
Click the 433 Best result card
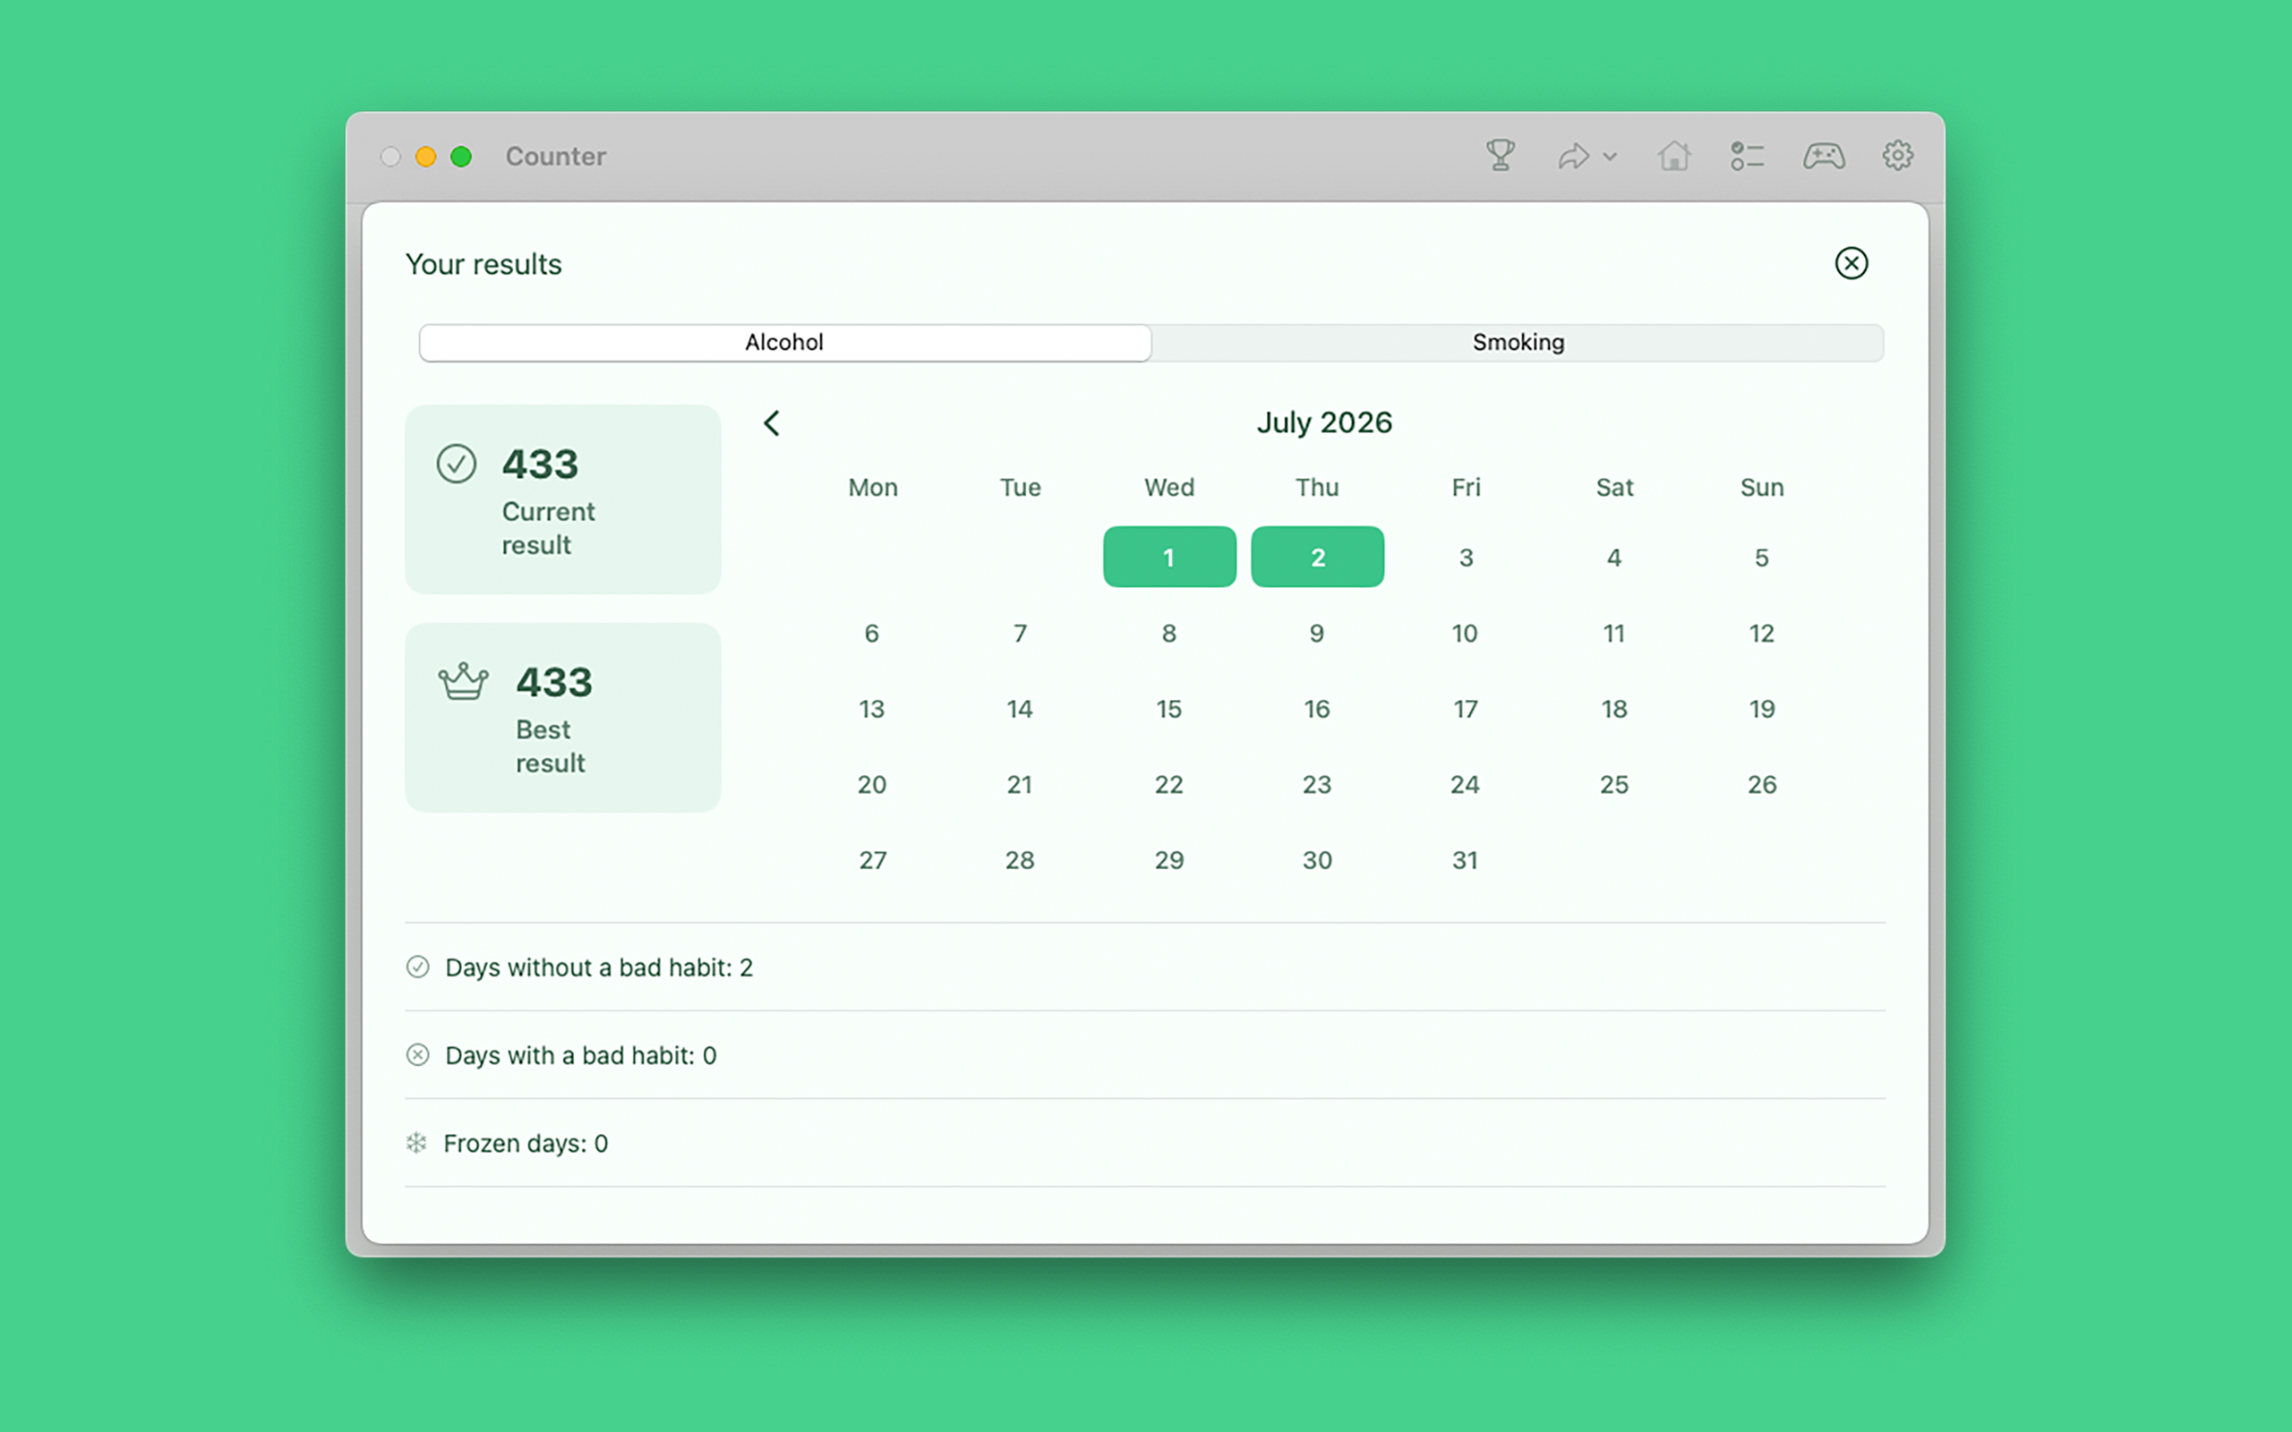(x=563, y=717)
